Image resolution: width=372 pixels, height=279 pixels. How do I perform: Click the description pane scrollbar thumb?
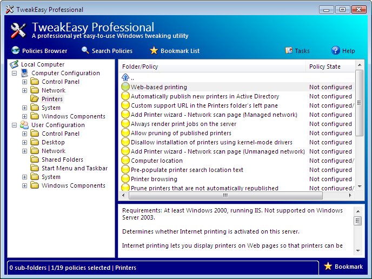358,221
